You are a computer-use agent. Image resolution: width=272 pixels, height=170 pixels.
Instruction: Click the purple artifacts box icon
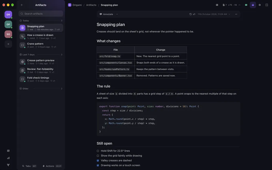pos(253,5)
